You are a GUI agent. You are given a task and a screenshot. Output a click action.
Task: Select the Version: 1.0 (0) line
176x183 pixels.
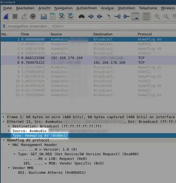48,149
